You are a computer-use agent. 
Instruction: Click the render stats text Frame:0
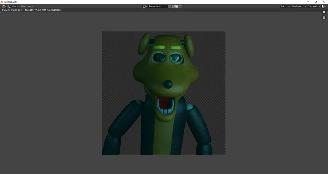click(x=5, y=10)
